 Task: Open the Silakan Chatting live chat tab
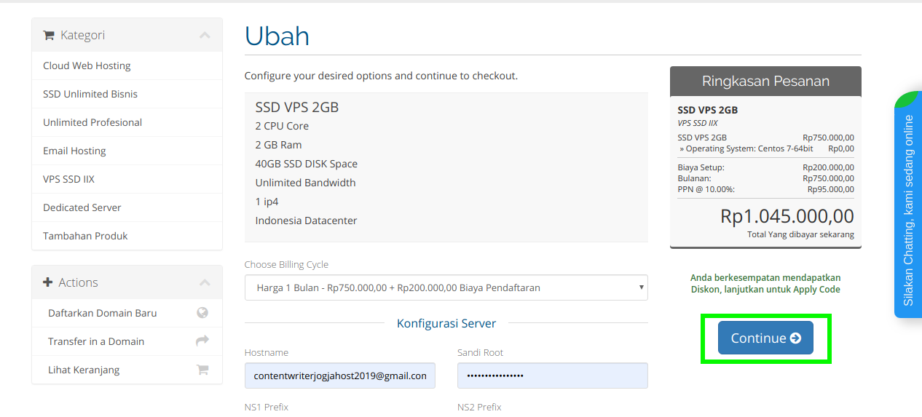point(908,210)
